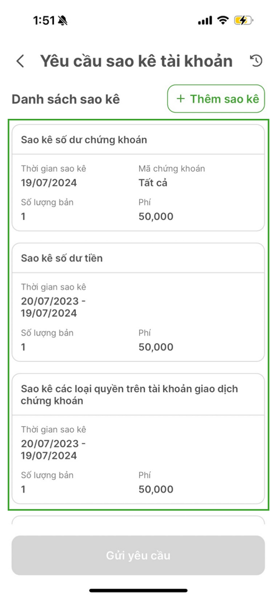Viewport: 276px width, 597px height.
Task: Tap the Mã chứng khoán value Tất cả
Action: tap(153, 183)
